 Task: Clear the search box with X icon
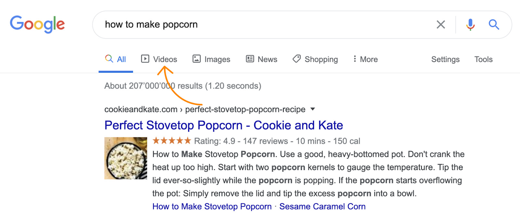(x=441, y=24)
